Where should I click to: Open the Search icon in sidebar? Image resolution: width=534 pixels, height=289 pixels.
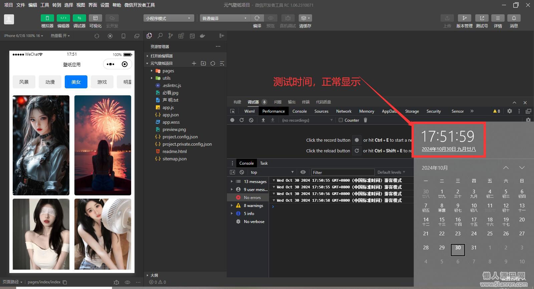pos(160,36)
